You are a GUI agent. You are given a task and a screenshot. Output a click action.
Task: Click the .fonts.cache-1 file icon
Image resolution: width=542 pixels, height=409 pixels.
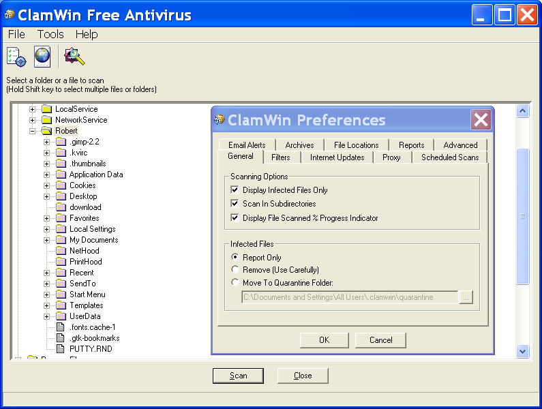(x=61, y=327)
